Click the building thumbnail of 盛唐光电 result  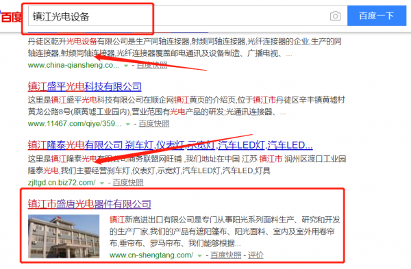pyautogui.click(x=64, y=236)
